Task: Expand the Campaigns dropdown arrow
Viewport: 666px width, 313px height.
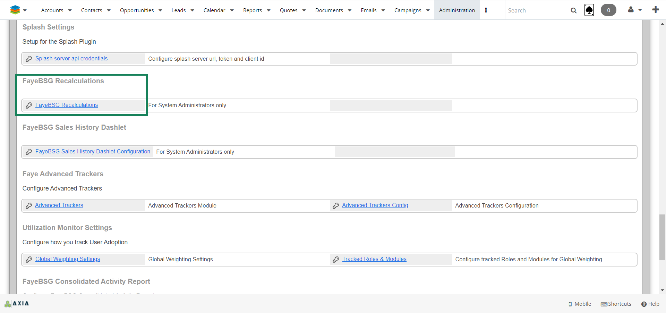Action: click(x=428, y=10)
